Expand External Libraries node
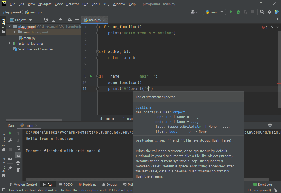Image resolution: width=281 pixels, height=193 pixels. coord(9,44)
